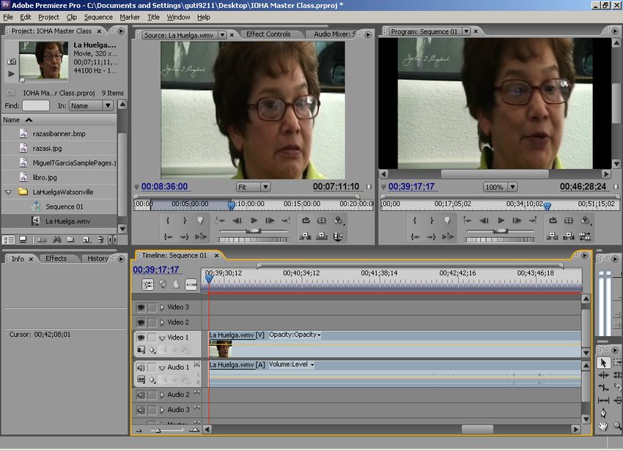Click New Bin folder icon in Project panel
This screenshot has height=451, width=623.
point(70,239)
